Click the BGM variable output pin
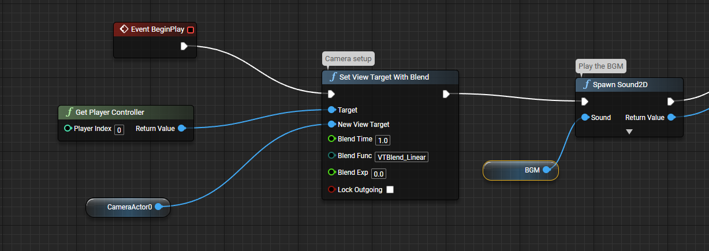The height and width of the screenshot is (251, 709). 547,170
